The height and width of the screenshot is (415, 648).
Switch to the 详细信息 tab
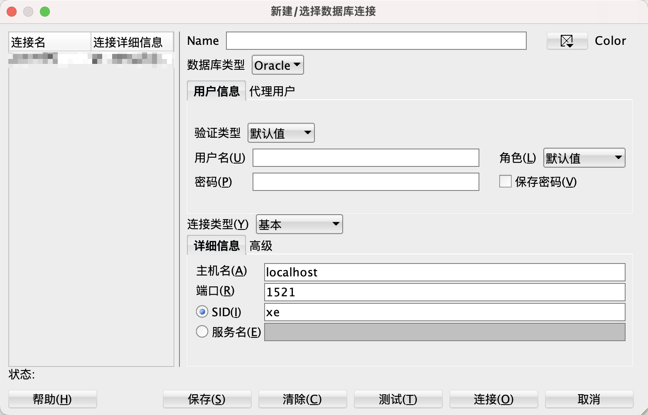216,245
